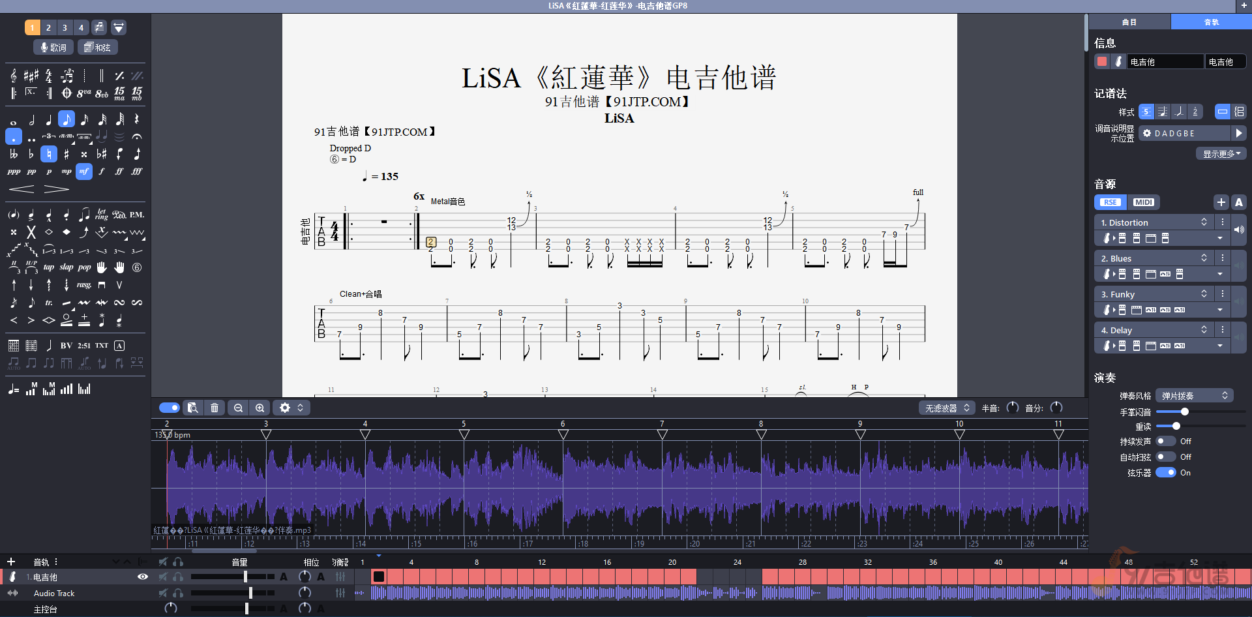Apply the triplet tuplet tool
The image size is (1252, 617).
[x=49, y=136]
